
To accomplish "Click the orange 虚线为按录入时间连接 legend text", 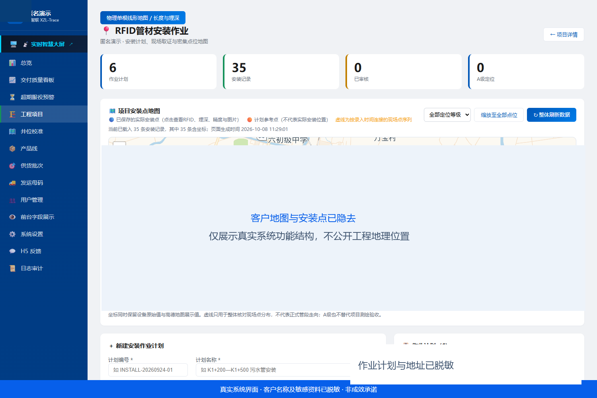I will coord(373,119).
